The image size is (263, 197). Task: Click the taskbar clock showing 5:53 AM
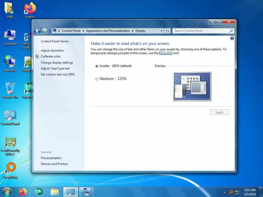[x=250, y=192]
